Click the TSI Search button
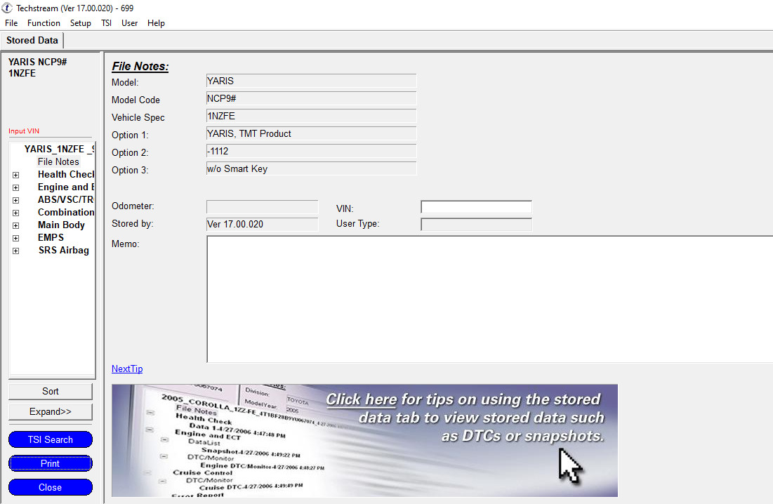Viewport: 773px width, 504px height. pyautogui.click(x=51, y=439)
